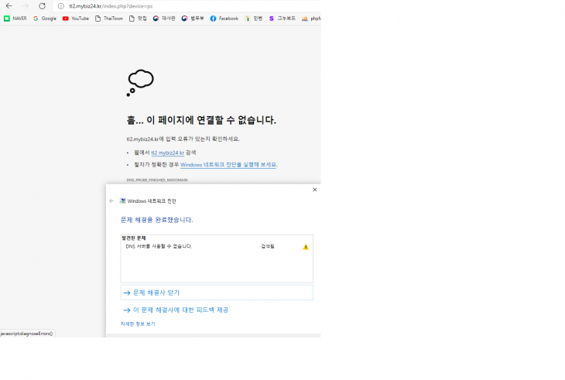
Task: Run Windows 네트워크 진단 link on error page
Action: [229, 165]
